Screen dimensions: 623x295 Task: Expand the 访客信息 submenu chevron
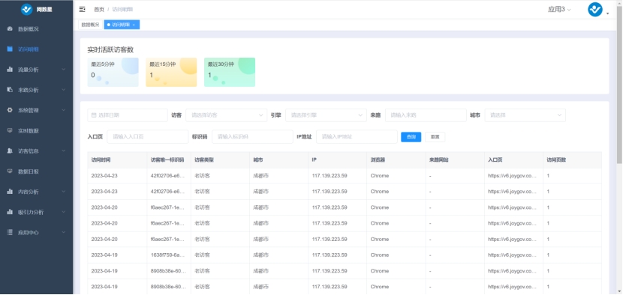point(64,150)
